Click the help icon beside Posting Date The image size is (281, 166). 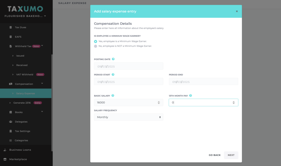[113, 59]
